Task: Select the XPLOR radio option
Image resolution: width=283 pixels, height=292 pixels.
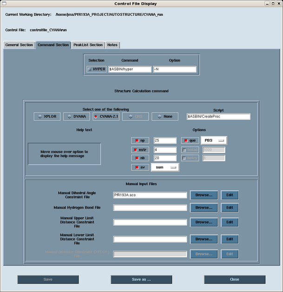Action: pos(47,116)
